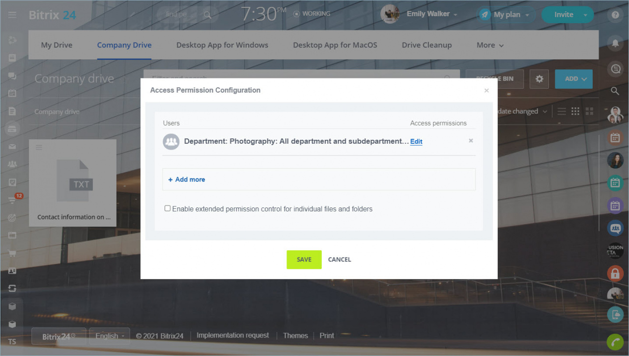Image resolution: width=629 pixels, height=356 pixels.
Task: Open the TS item in left sidebar
Action: (x=12, y=342)
